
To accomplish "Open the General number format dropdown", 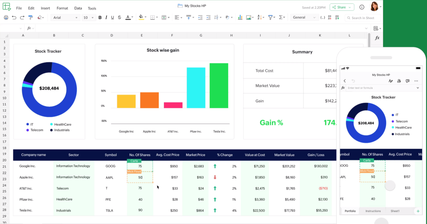I will tap(304, 18).
